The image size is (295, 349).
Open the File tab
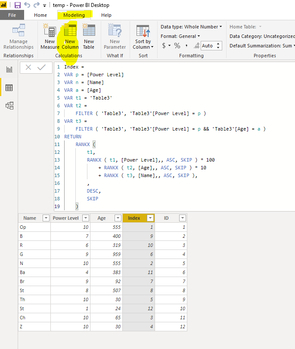coord(12,15)
